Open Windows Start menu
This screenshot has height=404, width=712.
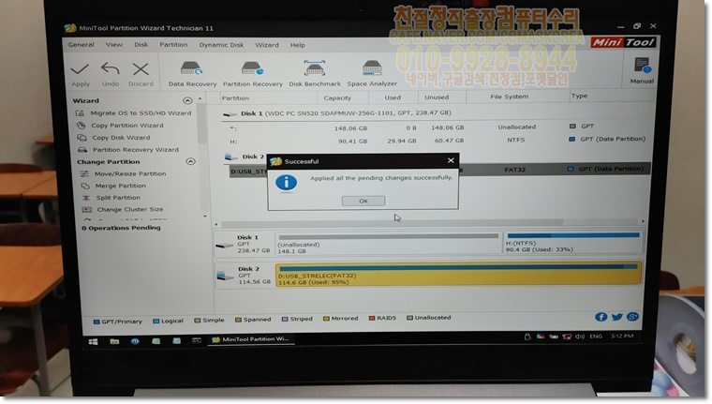[x=93, y=342]
